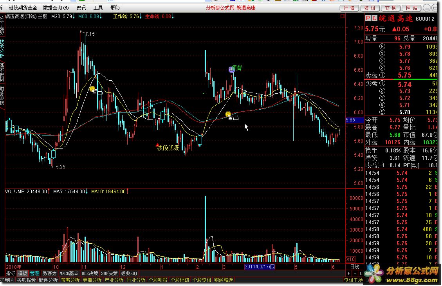The image size is (442, 286).
Task: Click the L icon beside stock name
Action: point(374,18)
